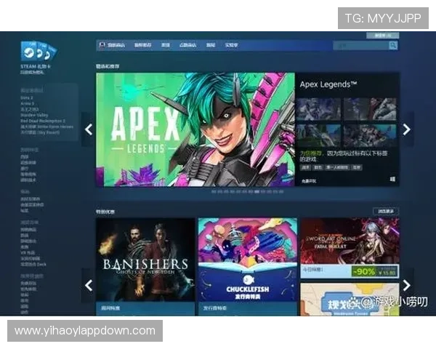The width and height of the screenshot is (436, 349).
Task: Open the second tab in store navigation bar
Action: pos(142,45)
